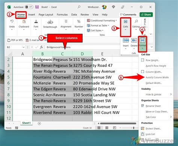Screen dimensions: 178x146
Task: Open the Formulas tab
Action: pos(62,15)
